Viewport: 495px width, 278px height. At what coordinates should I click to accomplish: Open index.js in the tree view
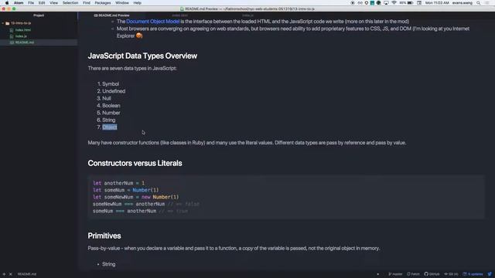(21, 36)
